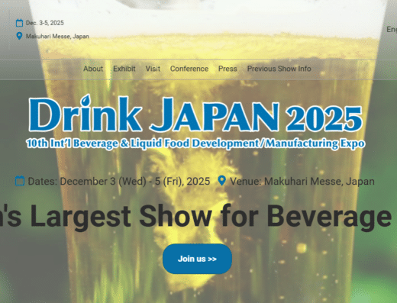Click the Venue: Makuhari Messe, Japan text
Screen dimensions: 397x303
coord(302,182)
